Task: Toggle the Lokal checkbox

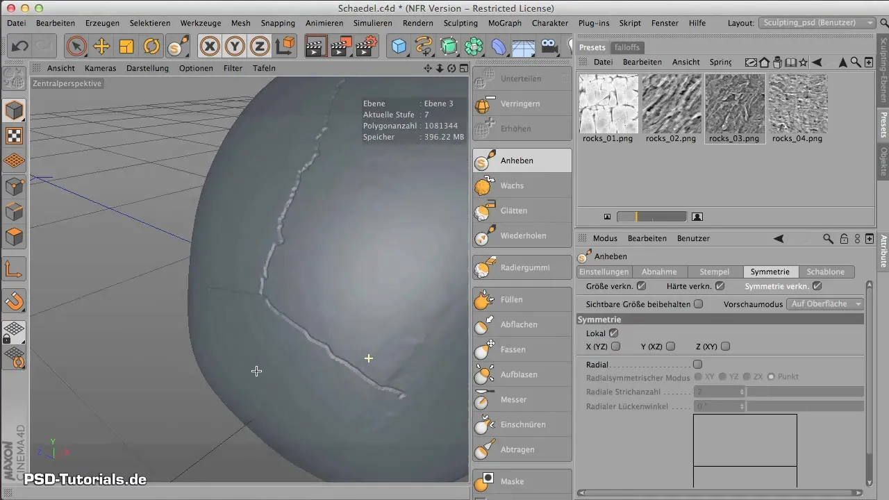Action: [x=613, y=333]
